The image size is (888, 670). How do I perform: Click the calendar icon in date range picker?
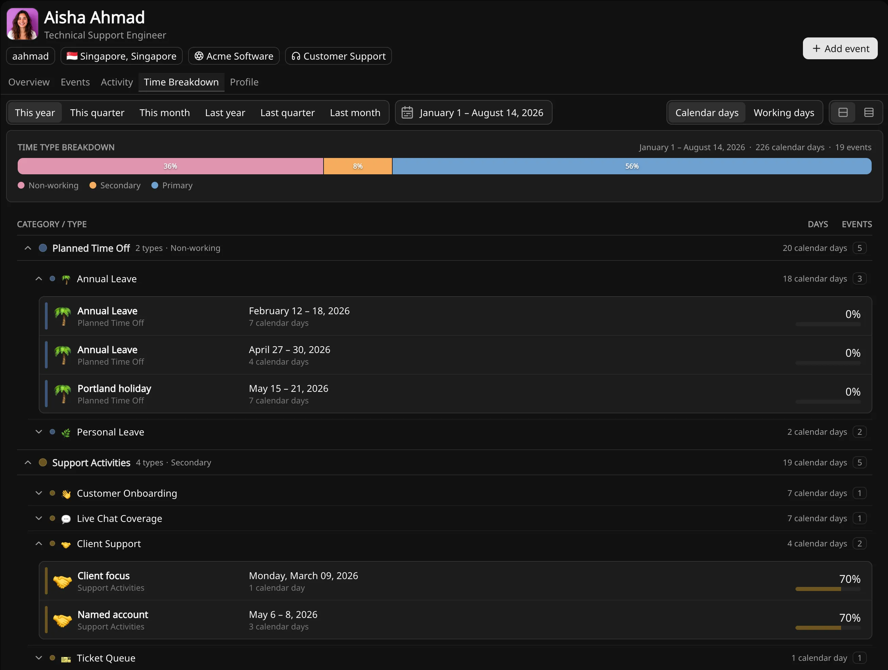(x=407, y=112)
